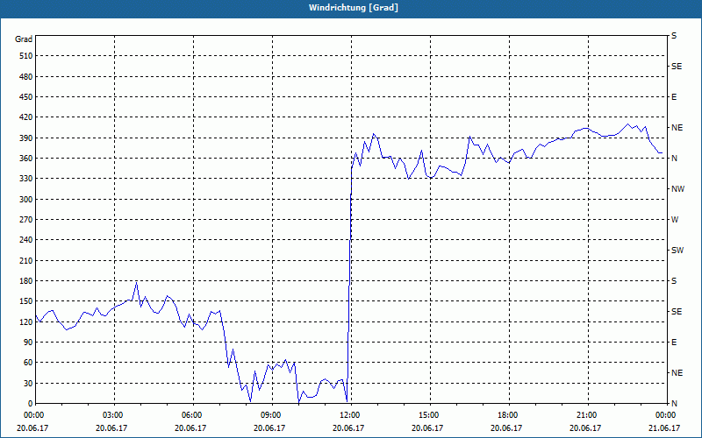The height and width of the screenshot is (438, 702).
Task: Select the 120 tick on the Grad axis
Action: 26,322
